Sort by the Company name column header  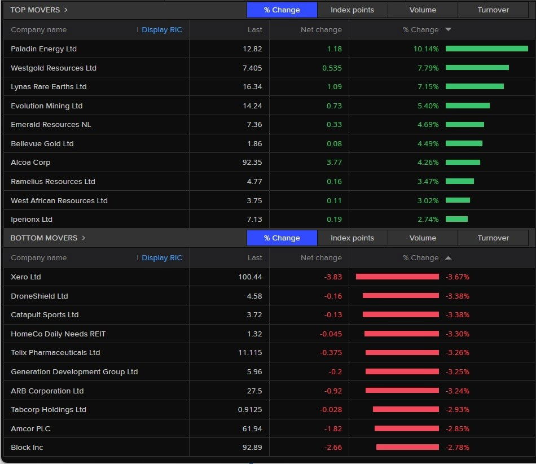[39, 30]
